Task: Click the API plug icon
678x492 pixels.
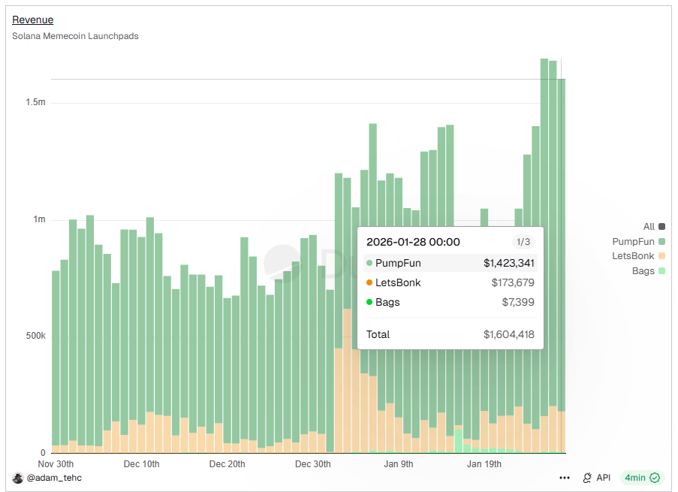Action: tap(587, 478)
